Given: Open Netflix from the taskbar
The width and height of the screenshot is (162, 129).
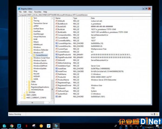Looking at the screenshot, I should (26, 126).
